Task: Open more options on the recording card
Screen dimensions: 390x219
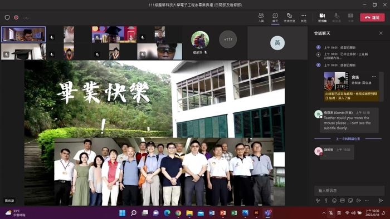Action: pos(374,77)
